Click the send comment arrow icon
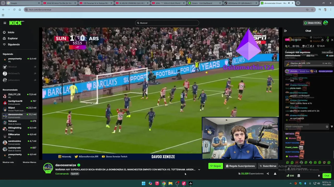This screenshot has height=187, width=334. [x=332, y=127]
